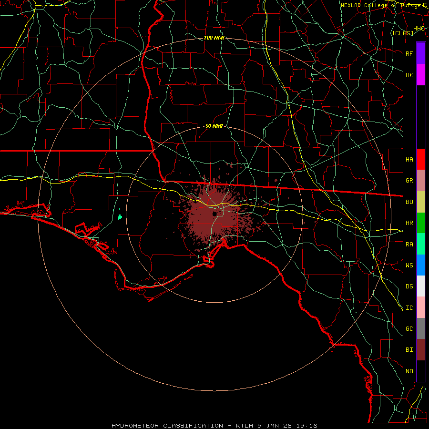Click the HR green legend swatch
This screenshot has width=429, height=429.
pos(421,223)
